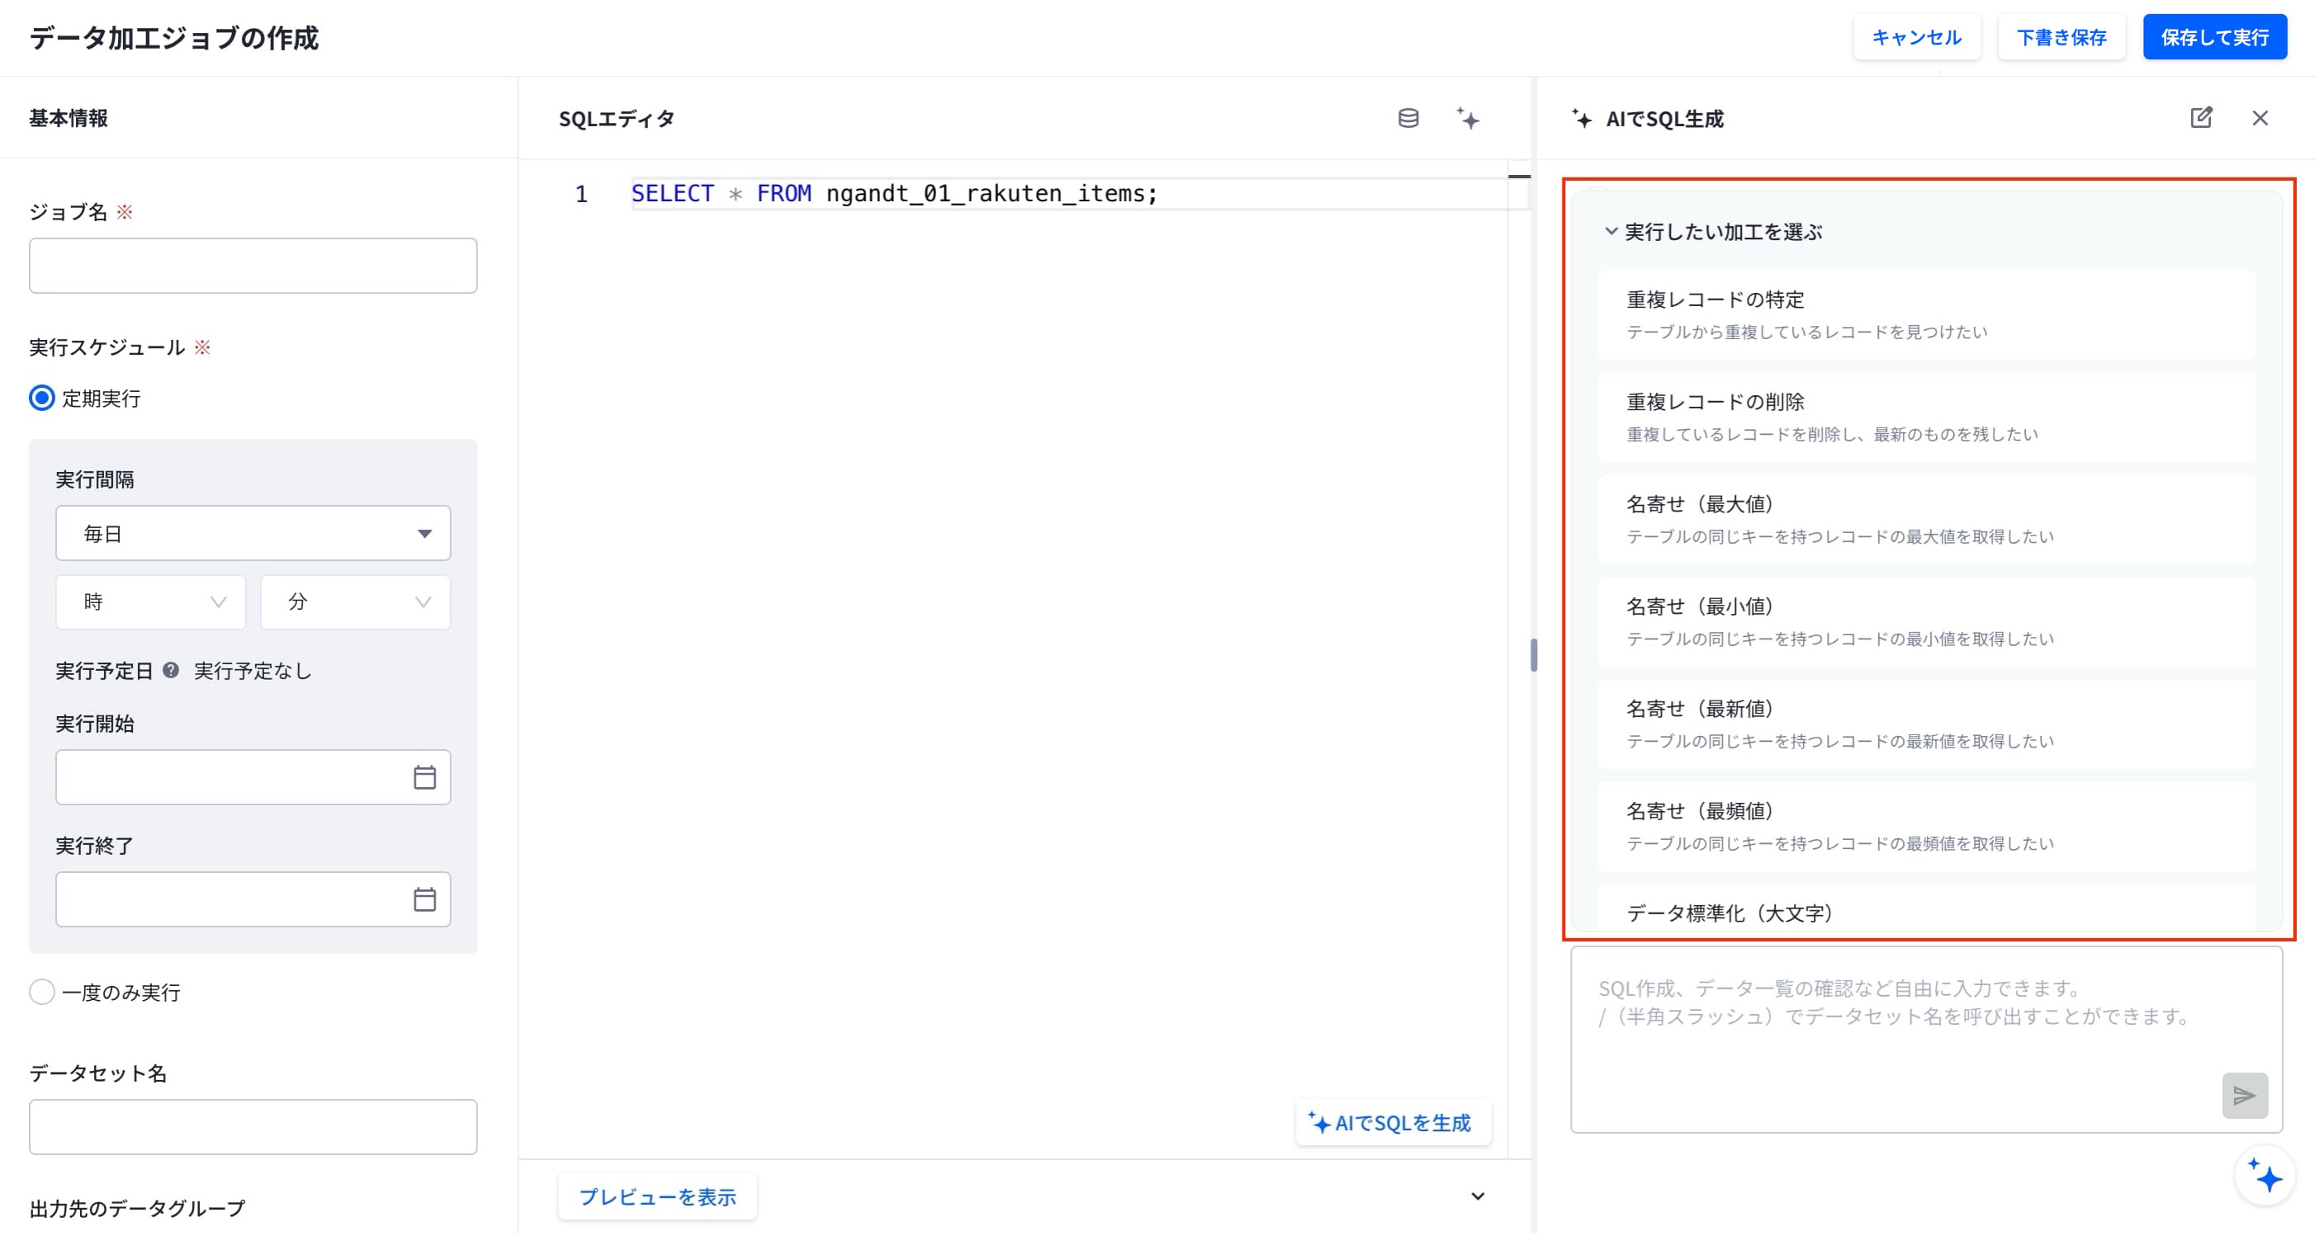Select the 定期実行 radio button
Image resolution: width=2319 pixels, height=1236 pixels.
pos(41,398)
